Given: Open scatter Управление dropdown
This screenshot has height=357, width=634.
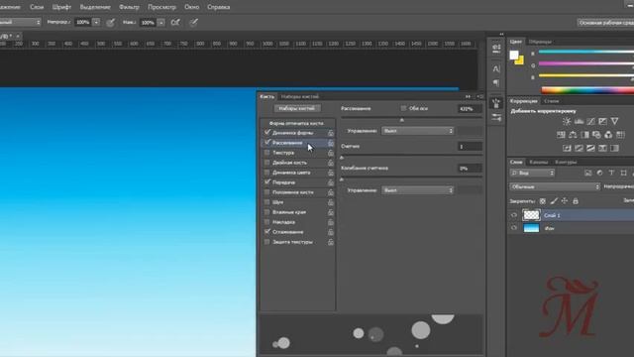Looking at the screenshot, I should coord(418,131).
